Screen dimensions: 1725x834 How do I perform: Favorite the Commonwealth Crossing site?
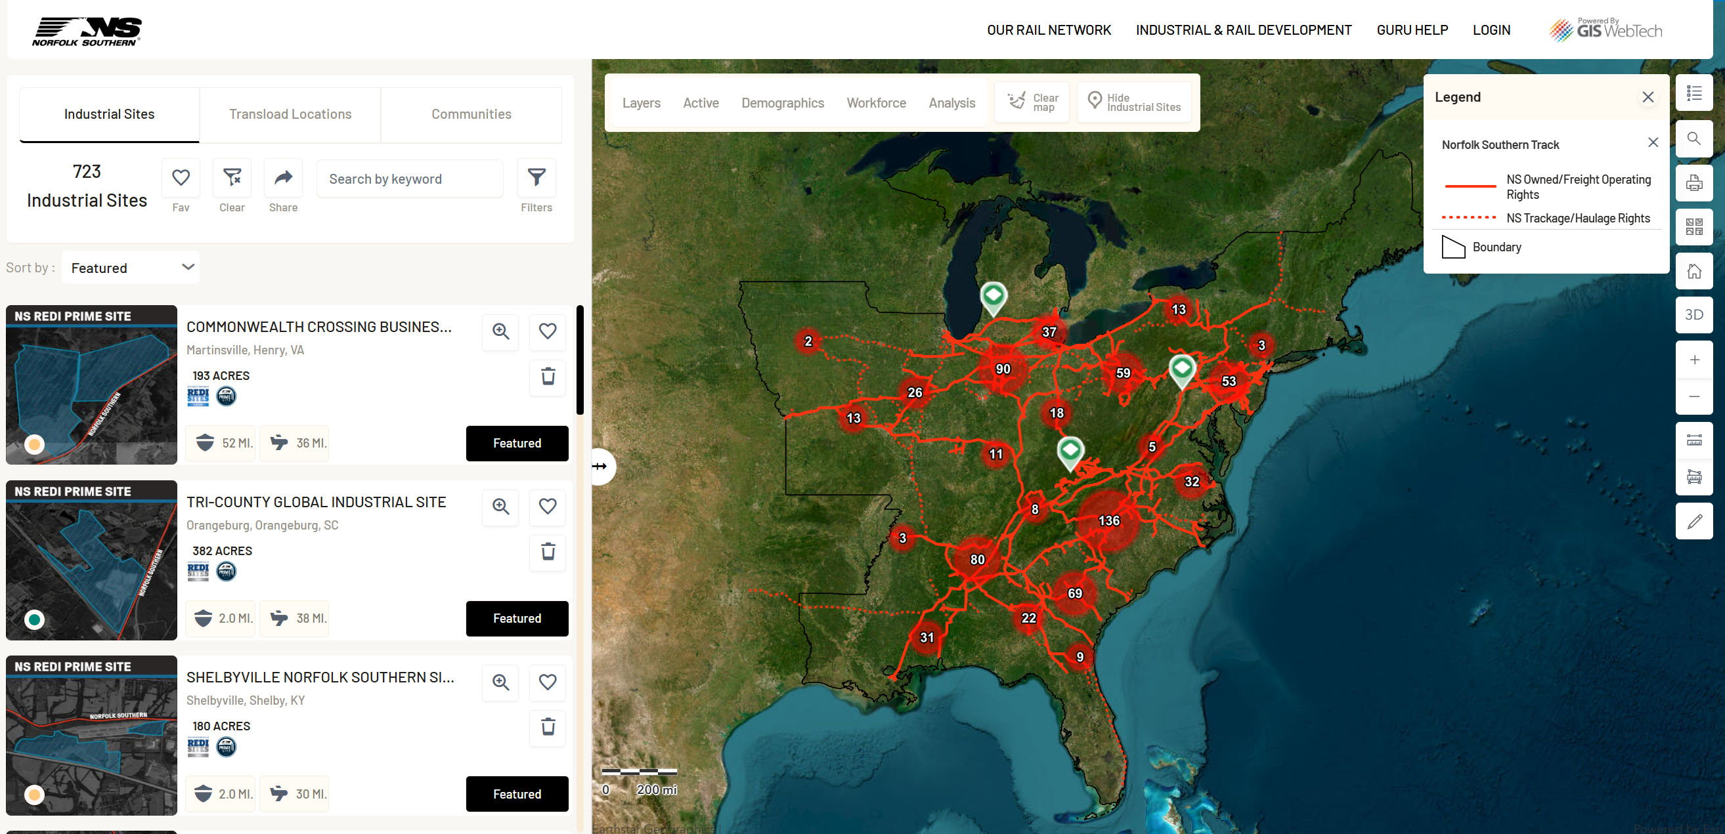click(x=547, y=331)
